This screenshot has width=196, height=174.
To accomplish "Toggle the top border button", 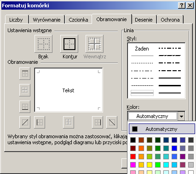I will coord(25,74).
